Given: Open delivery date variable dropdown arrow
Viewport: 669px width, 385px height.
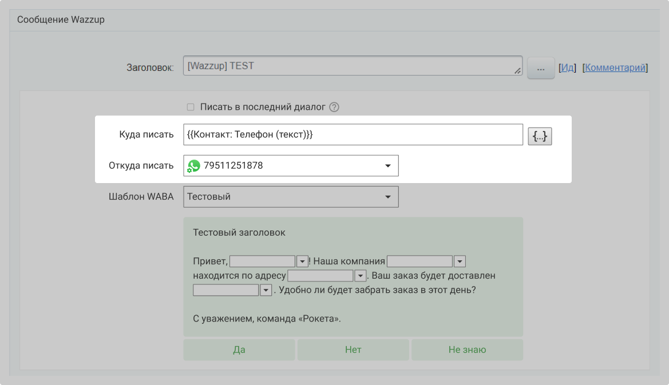Looking at the screenshot, I should pyautogui.click(x=266, y=290).
